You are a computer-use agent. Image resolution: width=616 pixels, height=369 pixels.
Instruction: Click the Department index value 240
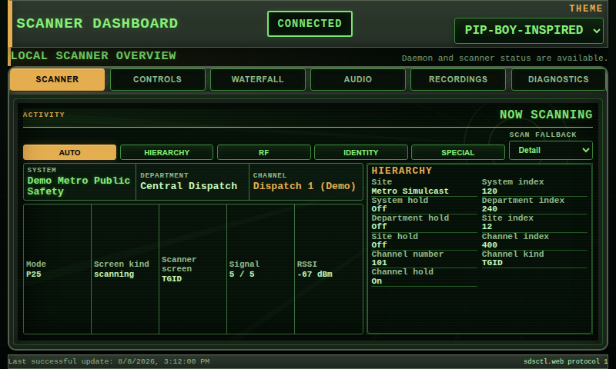click(x=489, y=208)
